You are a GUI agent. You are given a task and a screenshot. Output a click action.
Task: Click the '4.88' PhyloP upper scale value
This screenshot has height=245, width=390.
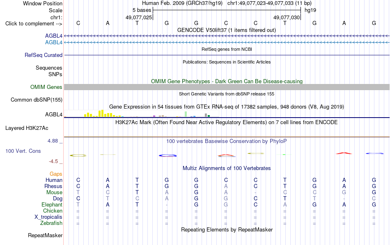click(53, 141)
